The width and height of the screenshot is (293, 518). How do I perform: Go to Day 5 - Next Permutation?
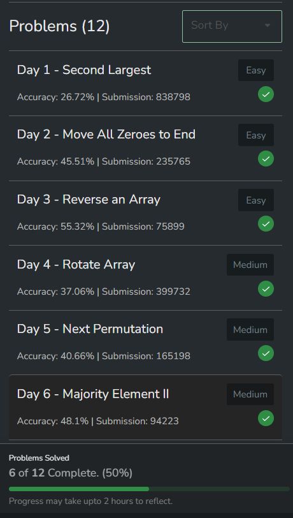click(90, 329)
